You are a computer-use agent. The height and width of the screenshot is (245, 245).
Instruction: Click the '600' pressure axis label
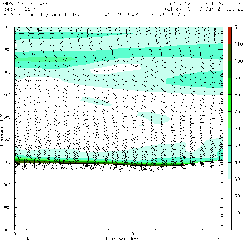click(7, 140)
